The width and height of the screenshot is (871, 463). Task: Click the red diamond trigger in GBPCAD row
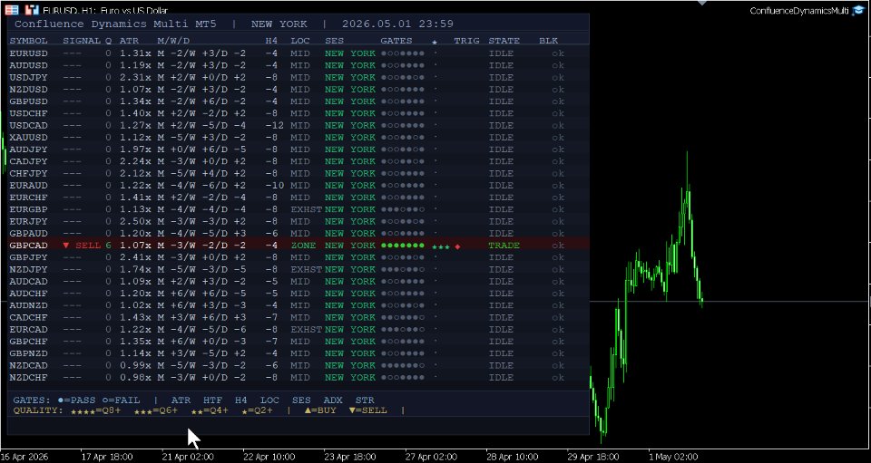point(457,246)
